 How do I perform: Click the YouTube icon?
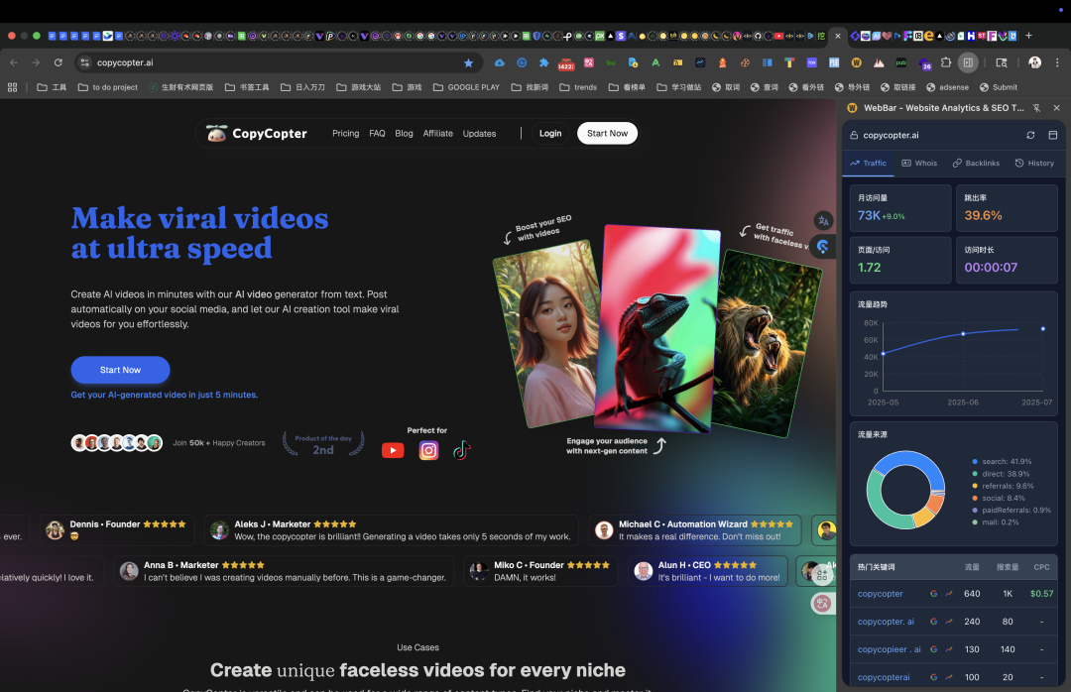tap(393, 450)
